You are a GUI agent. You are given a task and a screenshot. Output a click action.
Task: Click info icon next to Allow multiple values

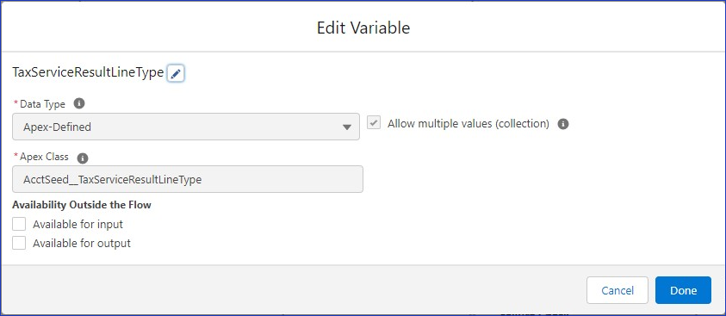[562, 124]
